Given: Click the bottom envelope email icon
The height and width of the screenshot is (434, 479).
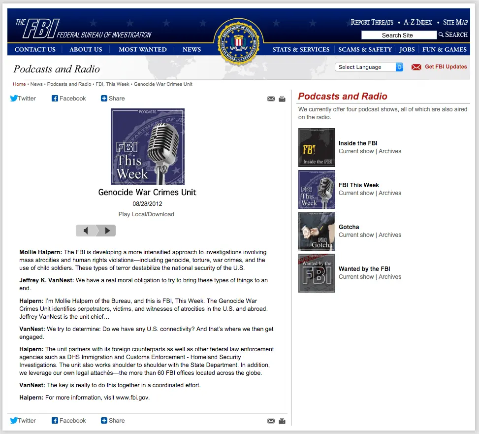Looking at the screenshot, I should [x=271, y=421].
